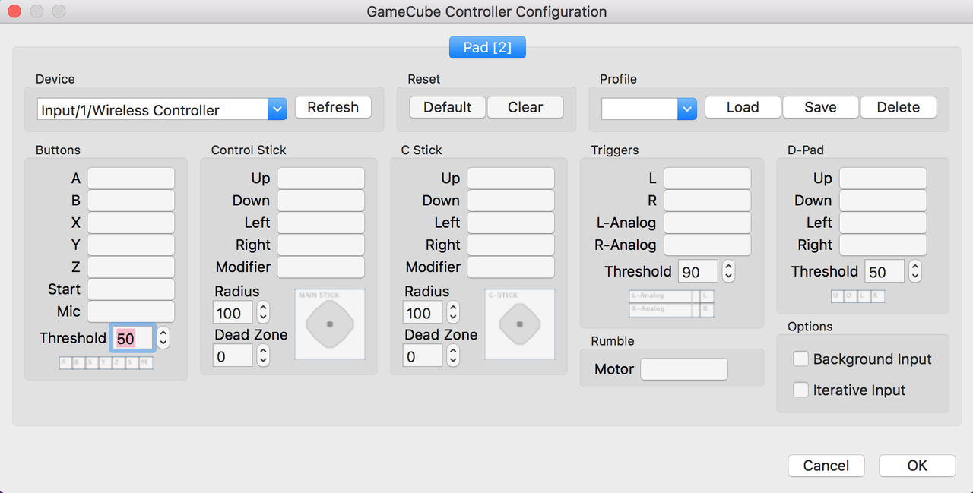Click the MAIN STICK preview graphic
The height and width of the screenshot is (493, 973).
[330, 324]
